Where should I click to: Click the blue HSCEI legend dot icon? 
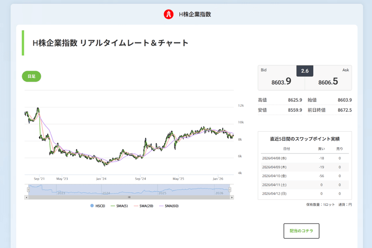pos(92,205)
